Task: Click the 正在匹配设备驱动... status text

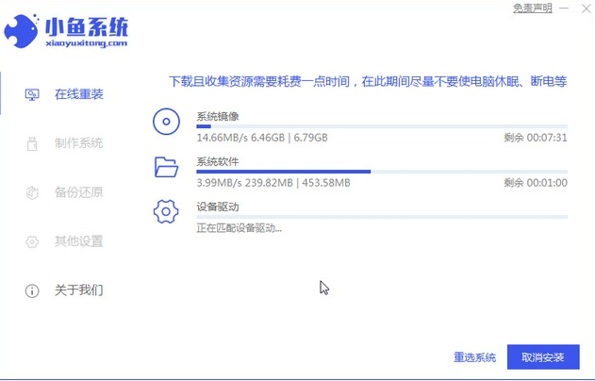Action: point(240,228)
